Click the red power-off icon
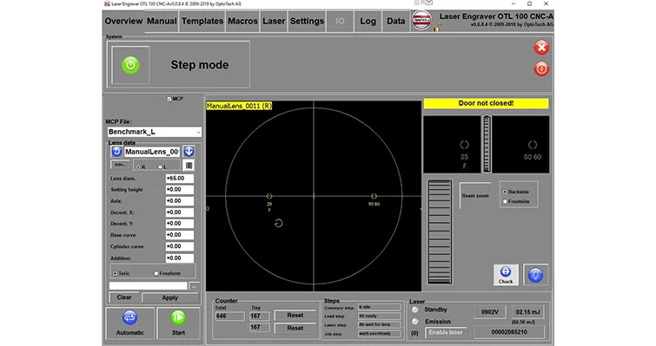The width and height of the screenshot is (656, 346). click(x=541, y=69)
